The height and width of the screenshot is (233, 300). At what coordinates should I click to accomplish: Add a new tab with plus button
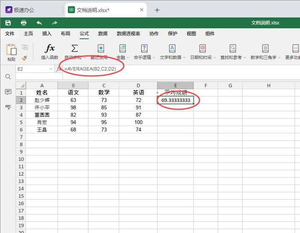[157, 10]
